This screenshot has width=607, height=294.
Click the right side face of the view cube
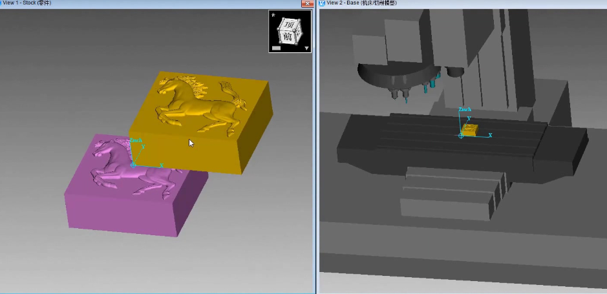(x=299, y=32)
